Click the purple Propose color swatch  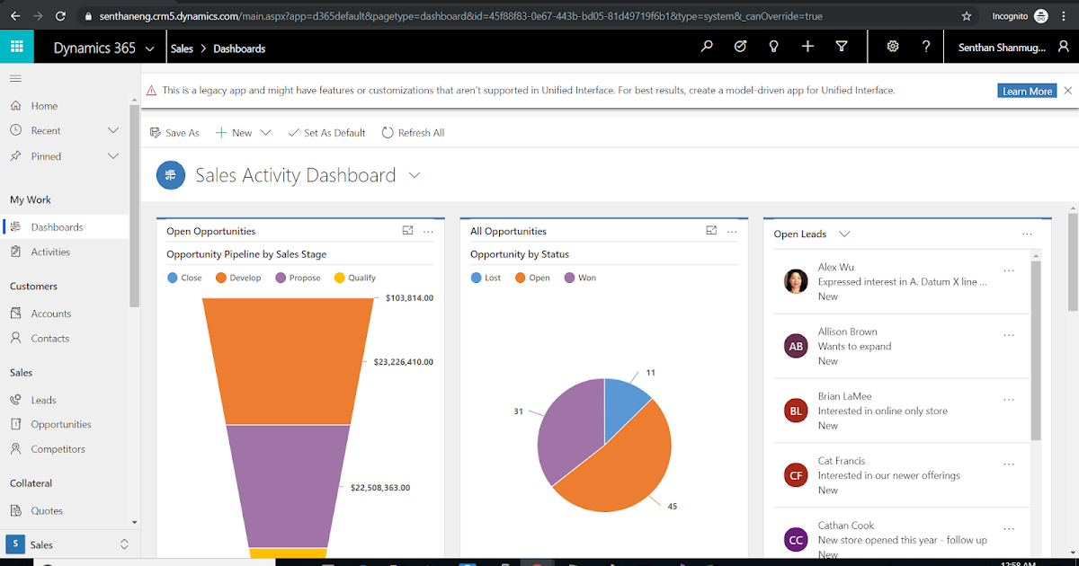279,278
